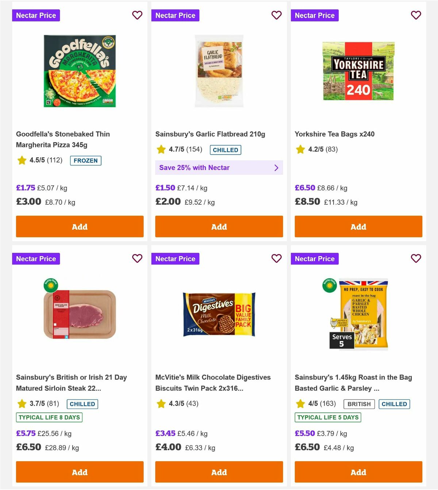Favourite the Roast in the Bag chicken

point(416,259)
